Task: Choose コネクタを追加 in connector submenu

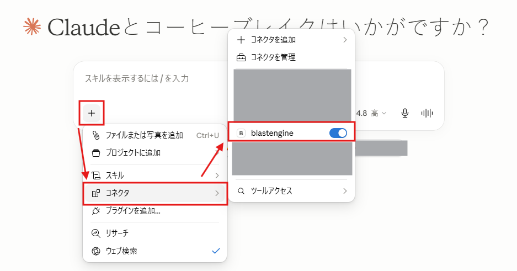Action: (x=292, y=40)
